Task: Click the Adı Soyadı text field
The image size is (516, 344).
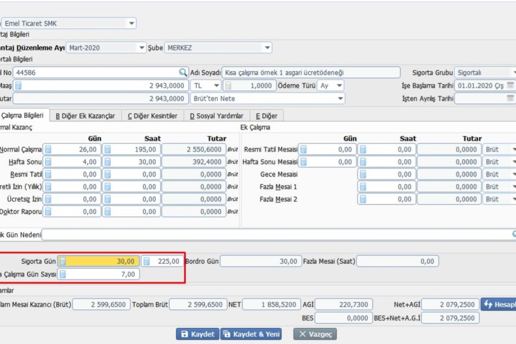Action: click(311, 73)
